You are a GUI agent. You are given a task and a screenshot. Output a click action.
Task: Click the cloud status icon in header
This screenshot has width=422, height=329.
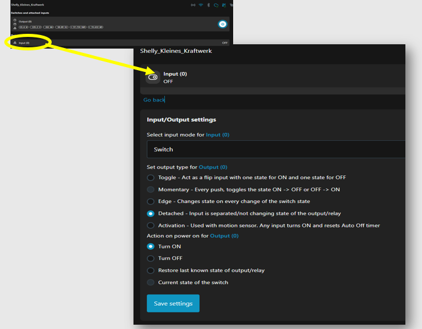point(216,5)
